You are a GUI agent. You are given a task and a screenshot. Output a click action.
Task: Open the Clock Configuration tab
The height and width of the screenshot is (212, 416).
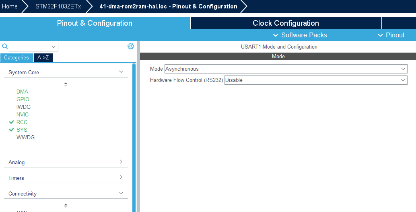286,23
